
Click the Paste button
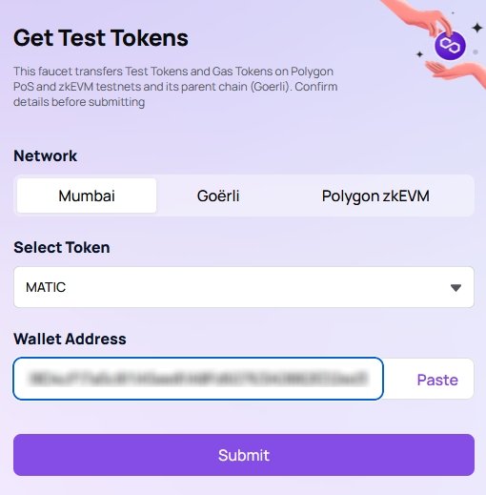[x=437, y=380]
